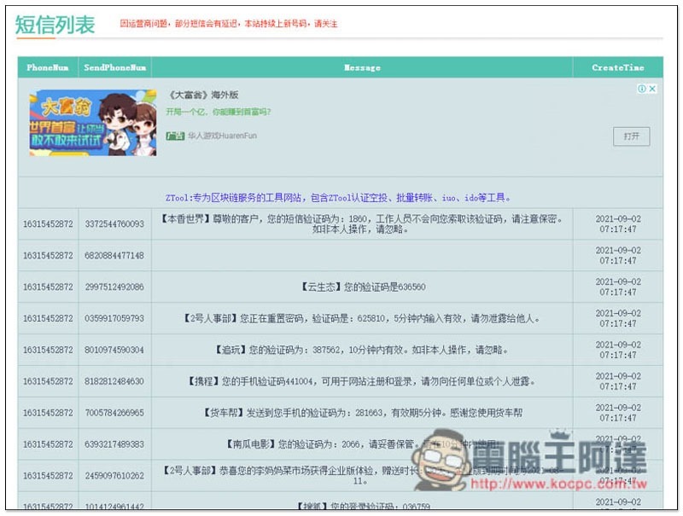Open the ZTool blockchain tools link
Viewport: 683px width, 516px height.
[337, 198]
